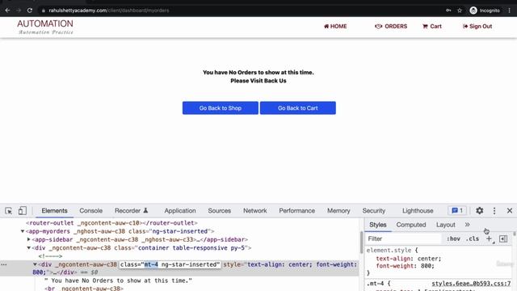Screen dimensions: 517x291
Task: Click the class="mt-4 ng-star-inserted" attribute
Action: (x=170, y=264)
